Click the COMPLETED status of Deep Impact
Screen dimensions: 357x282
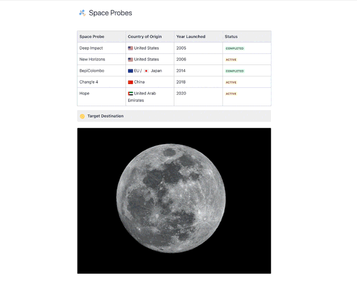coord(234,48)
